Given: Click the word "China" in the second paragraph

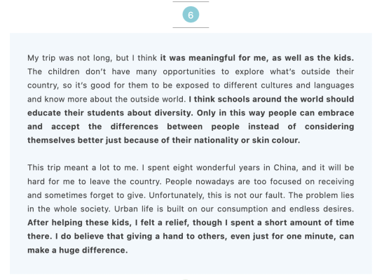Looking at the screenshot, I should 285,167.
